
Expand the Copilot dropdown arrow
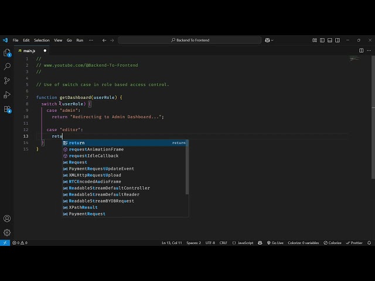click(x=272, y=40)
